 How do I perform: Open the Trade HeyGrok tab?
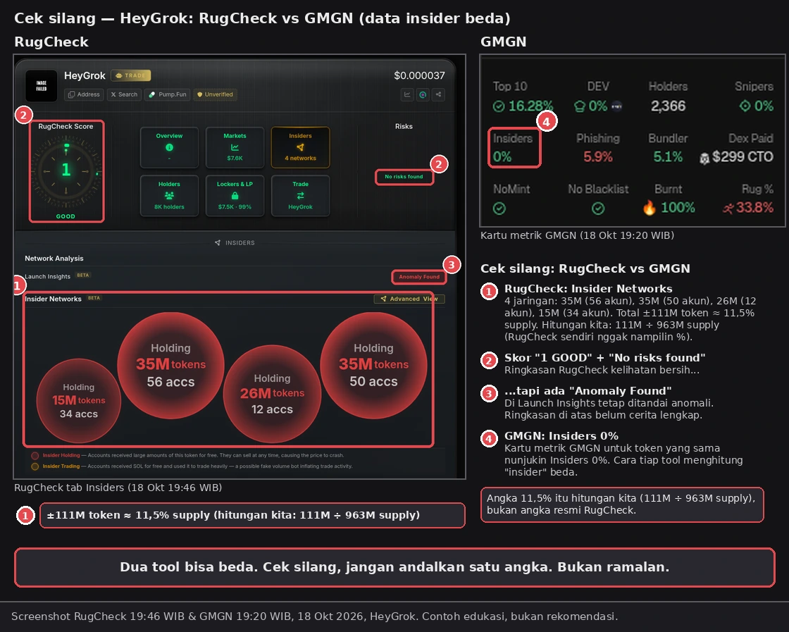pyautogui.click(x=300, y=195)
